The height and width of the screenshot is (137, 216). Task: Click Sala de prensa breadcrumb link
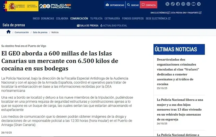(40, 32)
